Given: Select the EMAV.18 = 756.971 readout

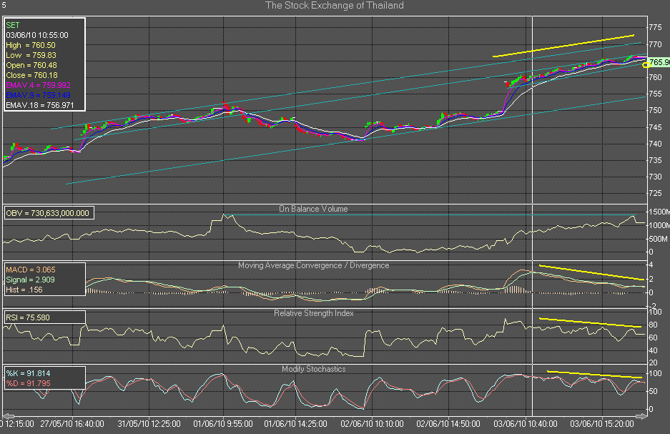Looking at the screenshot, I should click(40, 105).
